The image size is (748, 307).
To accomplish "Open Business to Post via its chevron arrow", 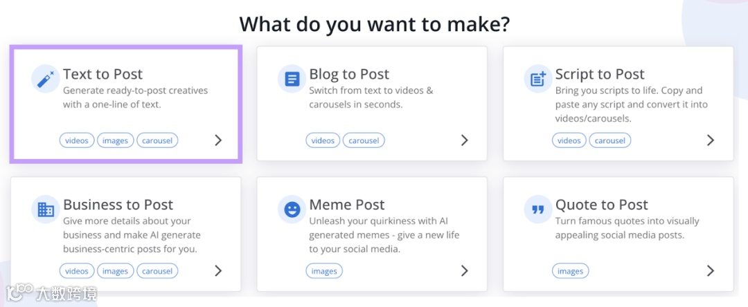I will [x=218, y=270].
